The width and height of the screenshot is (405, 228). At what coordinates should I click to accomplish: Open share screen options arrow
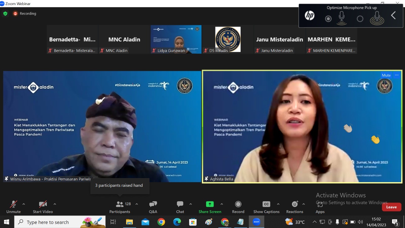222,204
